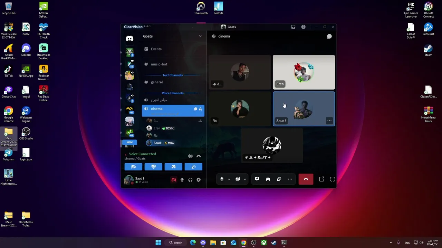Image resolution: width=442 pixels, height=248 pixels.
Task: Click the share screen button in left panel
Action: click(153, 167)
